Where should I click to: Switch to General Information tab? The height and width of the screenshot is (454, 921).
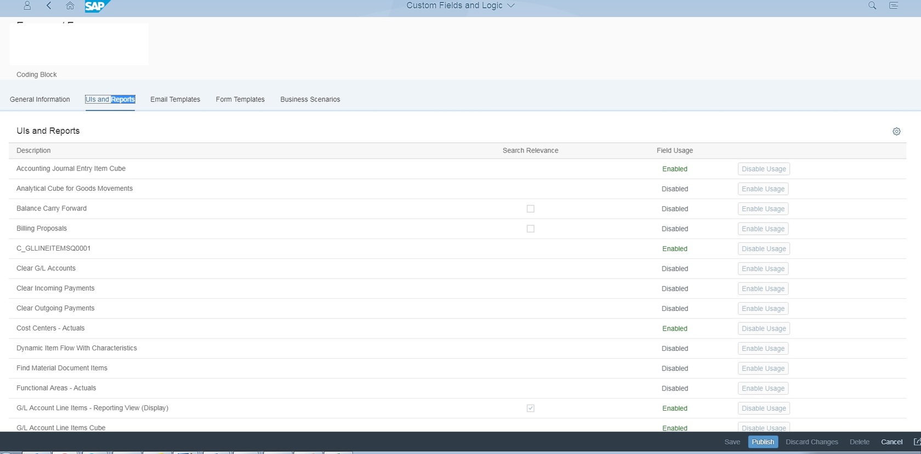[x=40, y=99]
